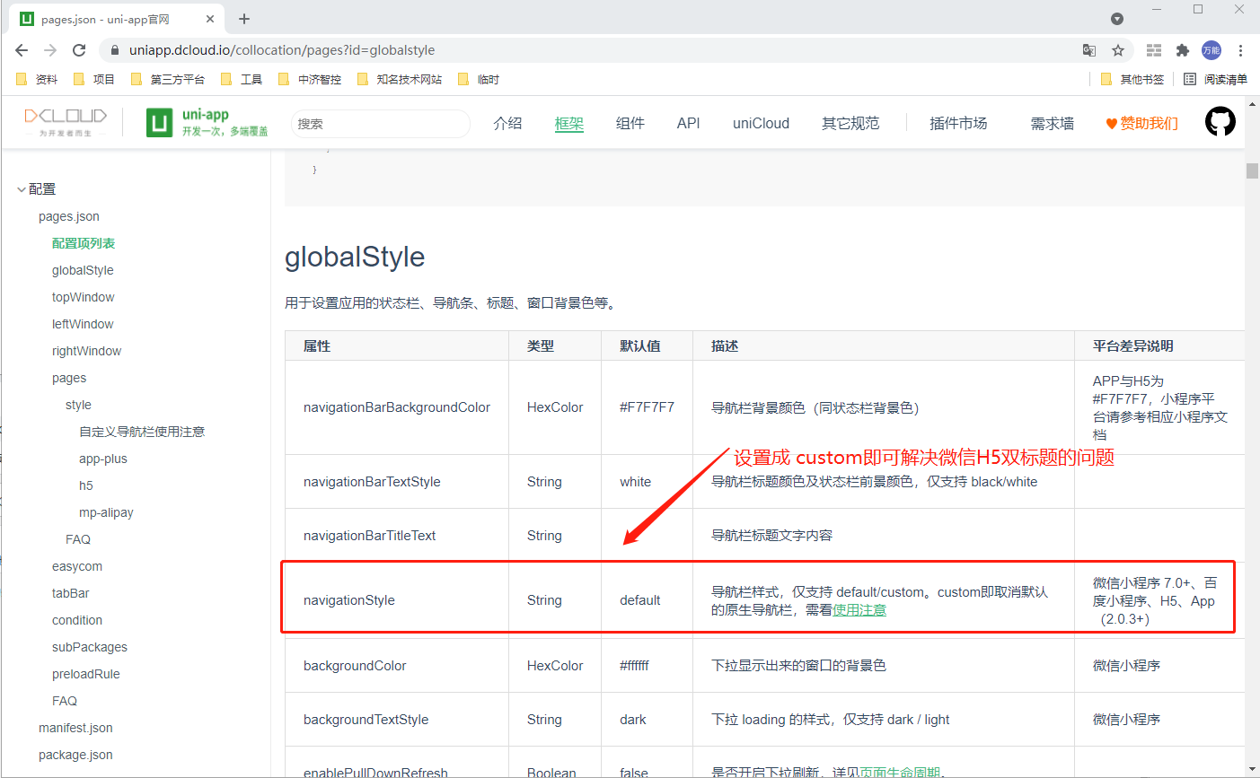Switch to the 组件 navigation item
The width and height of the screenshot is (1260, 778).
[x=630, y=123]
